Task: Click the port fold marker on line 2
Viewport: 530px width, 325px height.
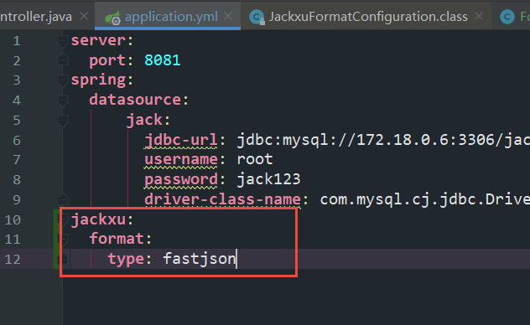Action: (x=63, y=59)
